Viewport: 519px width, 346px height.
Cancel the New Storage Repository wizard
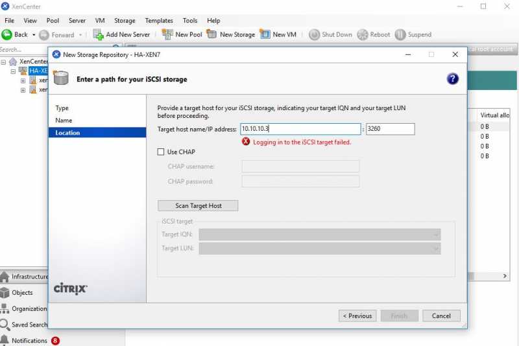pyautogui.click(x=441, y=316)
